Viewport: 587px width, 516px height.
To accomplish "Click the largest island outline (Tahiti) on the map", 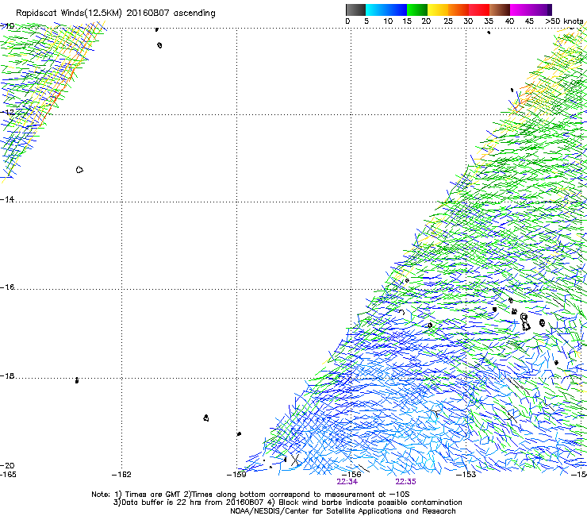I will pyautogui.click(x=525, y=322).
